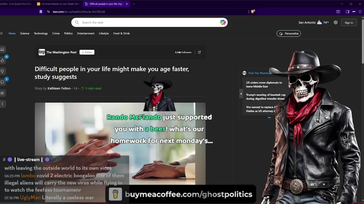This screenshot has height=204, width=364.
Task: Click the San Antonio weather location
Action: 307,22
